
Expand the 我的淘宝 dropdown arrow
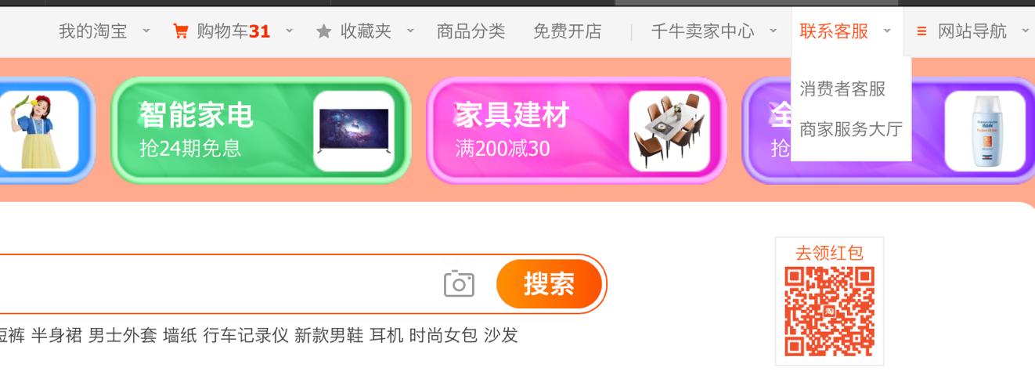pyautogui.click(x=146, y=31)
